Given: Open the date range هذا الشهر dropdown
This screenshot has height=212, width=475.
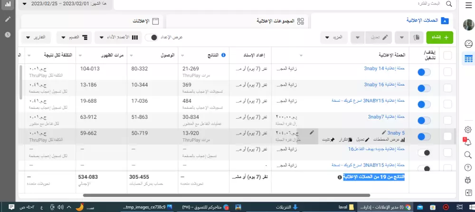Looking at the screenshot, I should click(65, 4).
